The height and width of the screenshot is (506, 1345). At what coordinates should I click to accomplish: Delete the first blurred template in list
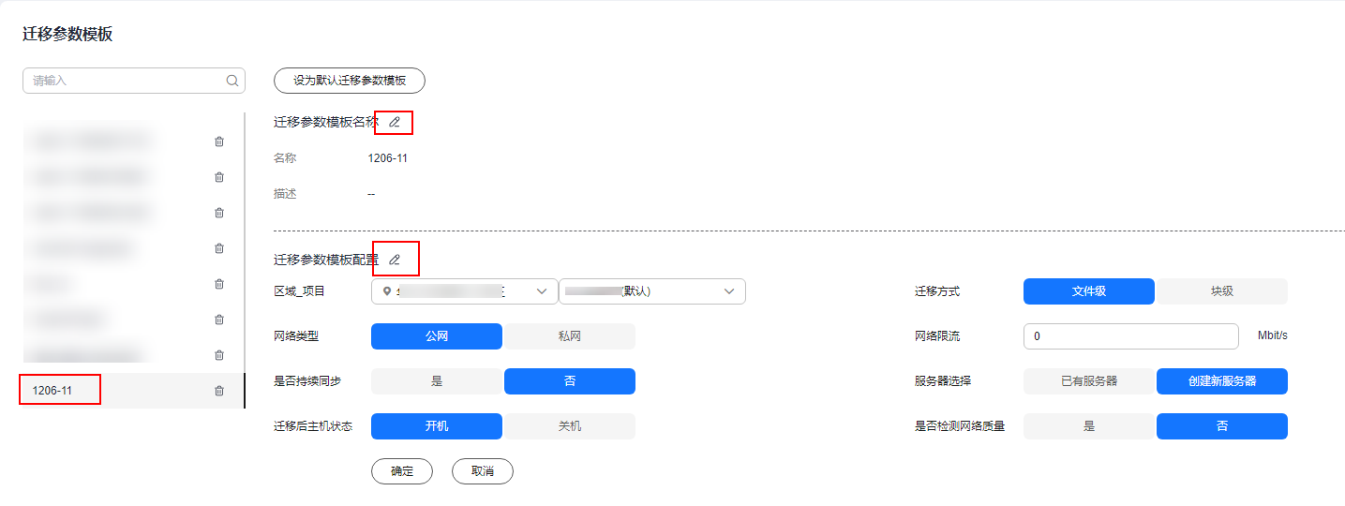point(219,141)
